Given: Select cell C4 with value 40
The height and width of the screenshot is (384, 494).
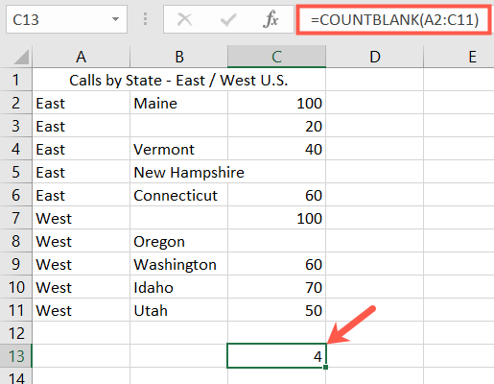Looking at the screenshot, I should point(276,149).
